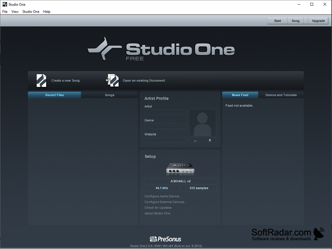332x249 pixels.
Task: Click the browse picture (...) button
Action: coord(195,140)
